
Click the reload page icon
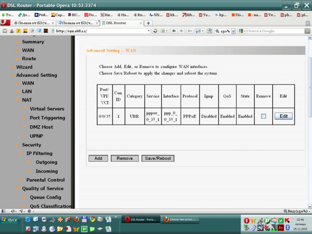[156, 31]
